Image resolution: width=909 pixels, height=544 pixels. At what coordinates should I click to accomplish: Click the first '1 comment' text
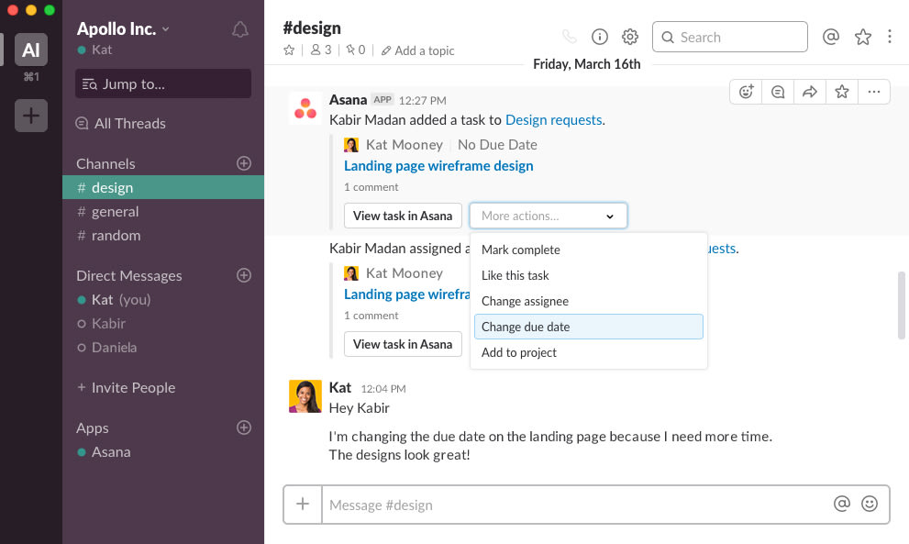[371, 187]
